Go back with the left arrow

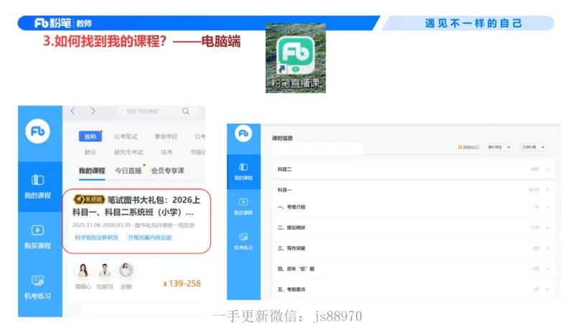73,111
